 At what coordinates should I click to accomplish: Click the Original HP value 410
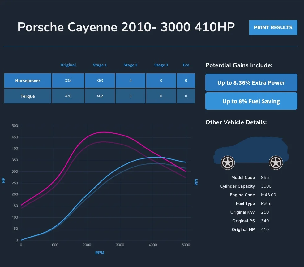coord(265,229)
